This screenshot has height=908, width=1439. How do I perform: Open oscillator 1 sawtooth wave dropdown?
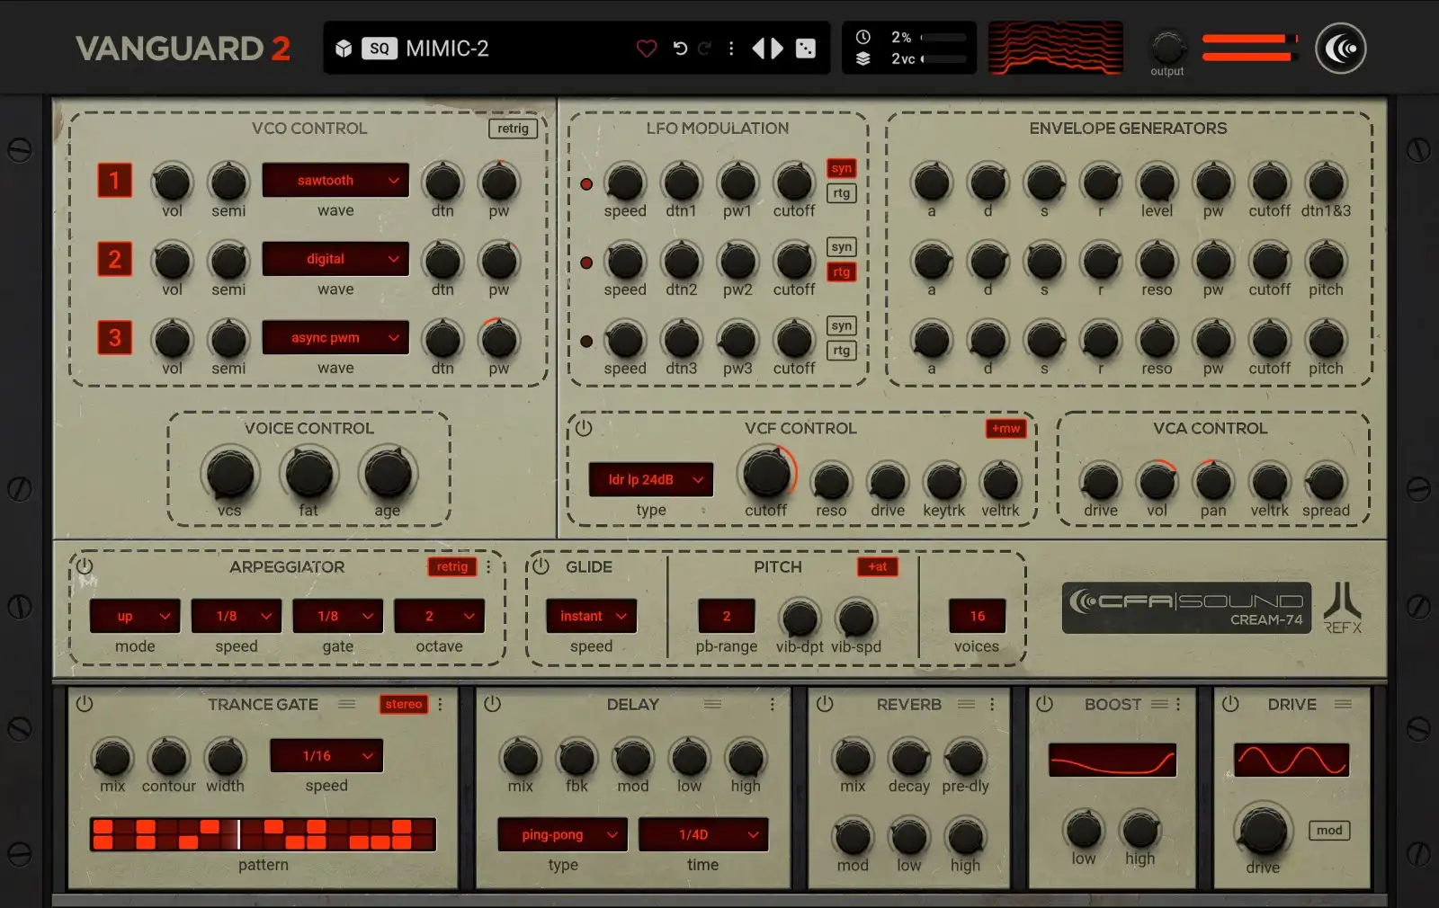[x=335, y=181]
